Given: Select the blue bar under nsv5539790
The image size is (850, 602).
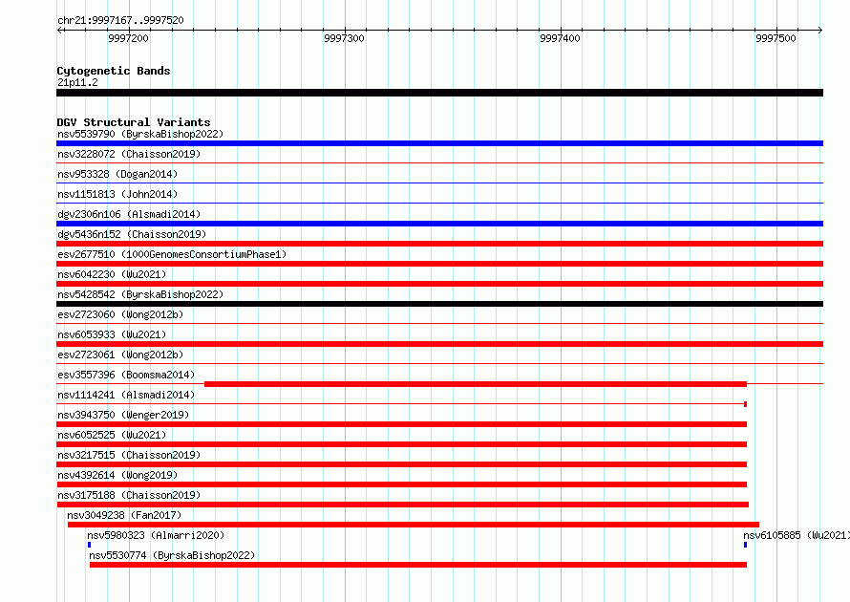Looking at the screenshot, I should point(439,143).
